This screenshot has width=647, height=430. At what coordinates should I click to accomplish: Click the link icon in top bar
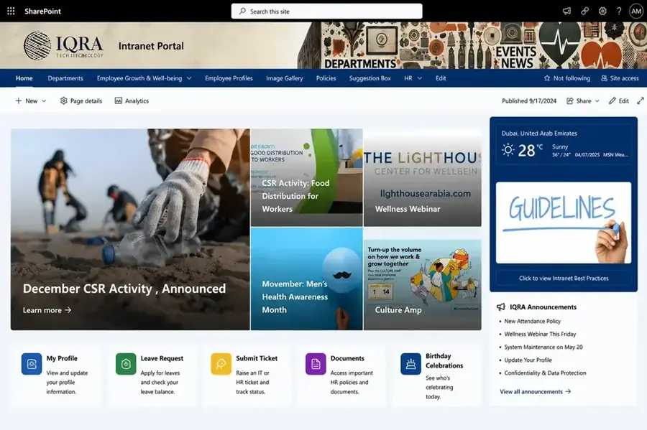pyautogui.click(x=584, y=11)
